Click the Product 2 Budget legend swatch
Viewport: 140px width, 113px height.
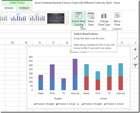coord(83,104)
